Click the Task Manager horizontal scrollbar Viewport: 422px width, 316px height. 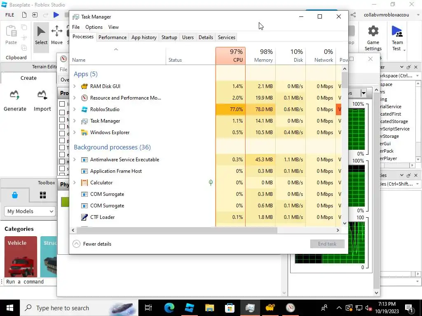177,230
